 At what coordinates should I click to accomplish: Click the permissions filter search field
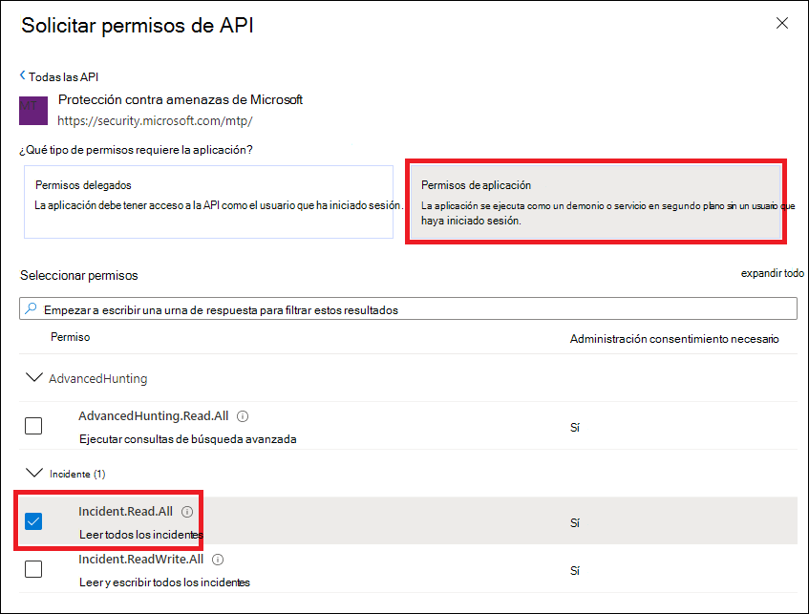[x=411, y=309]
